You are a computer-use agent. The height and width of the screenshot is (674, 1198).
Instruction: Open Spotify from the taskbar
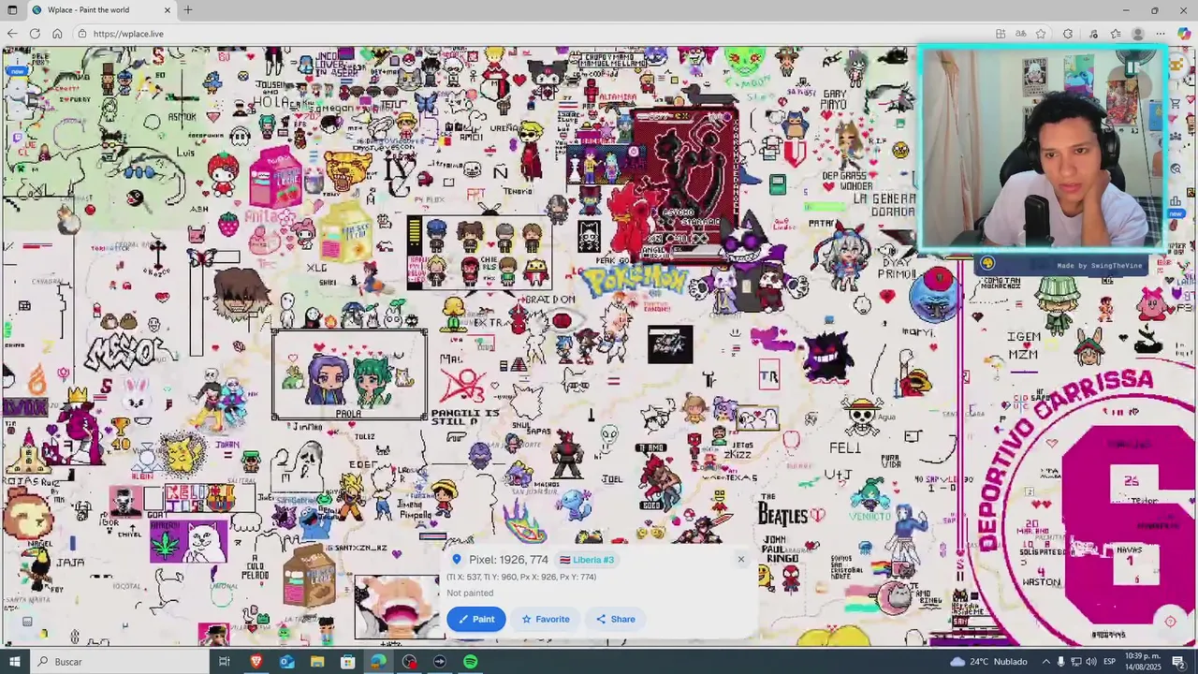click(470, 662)
